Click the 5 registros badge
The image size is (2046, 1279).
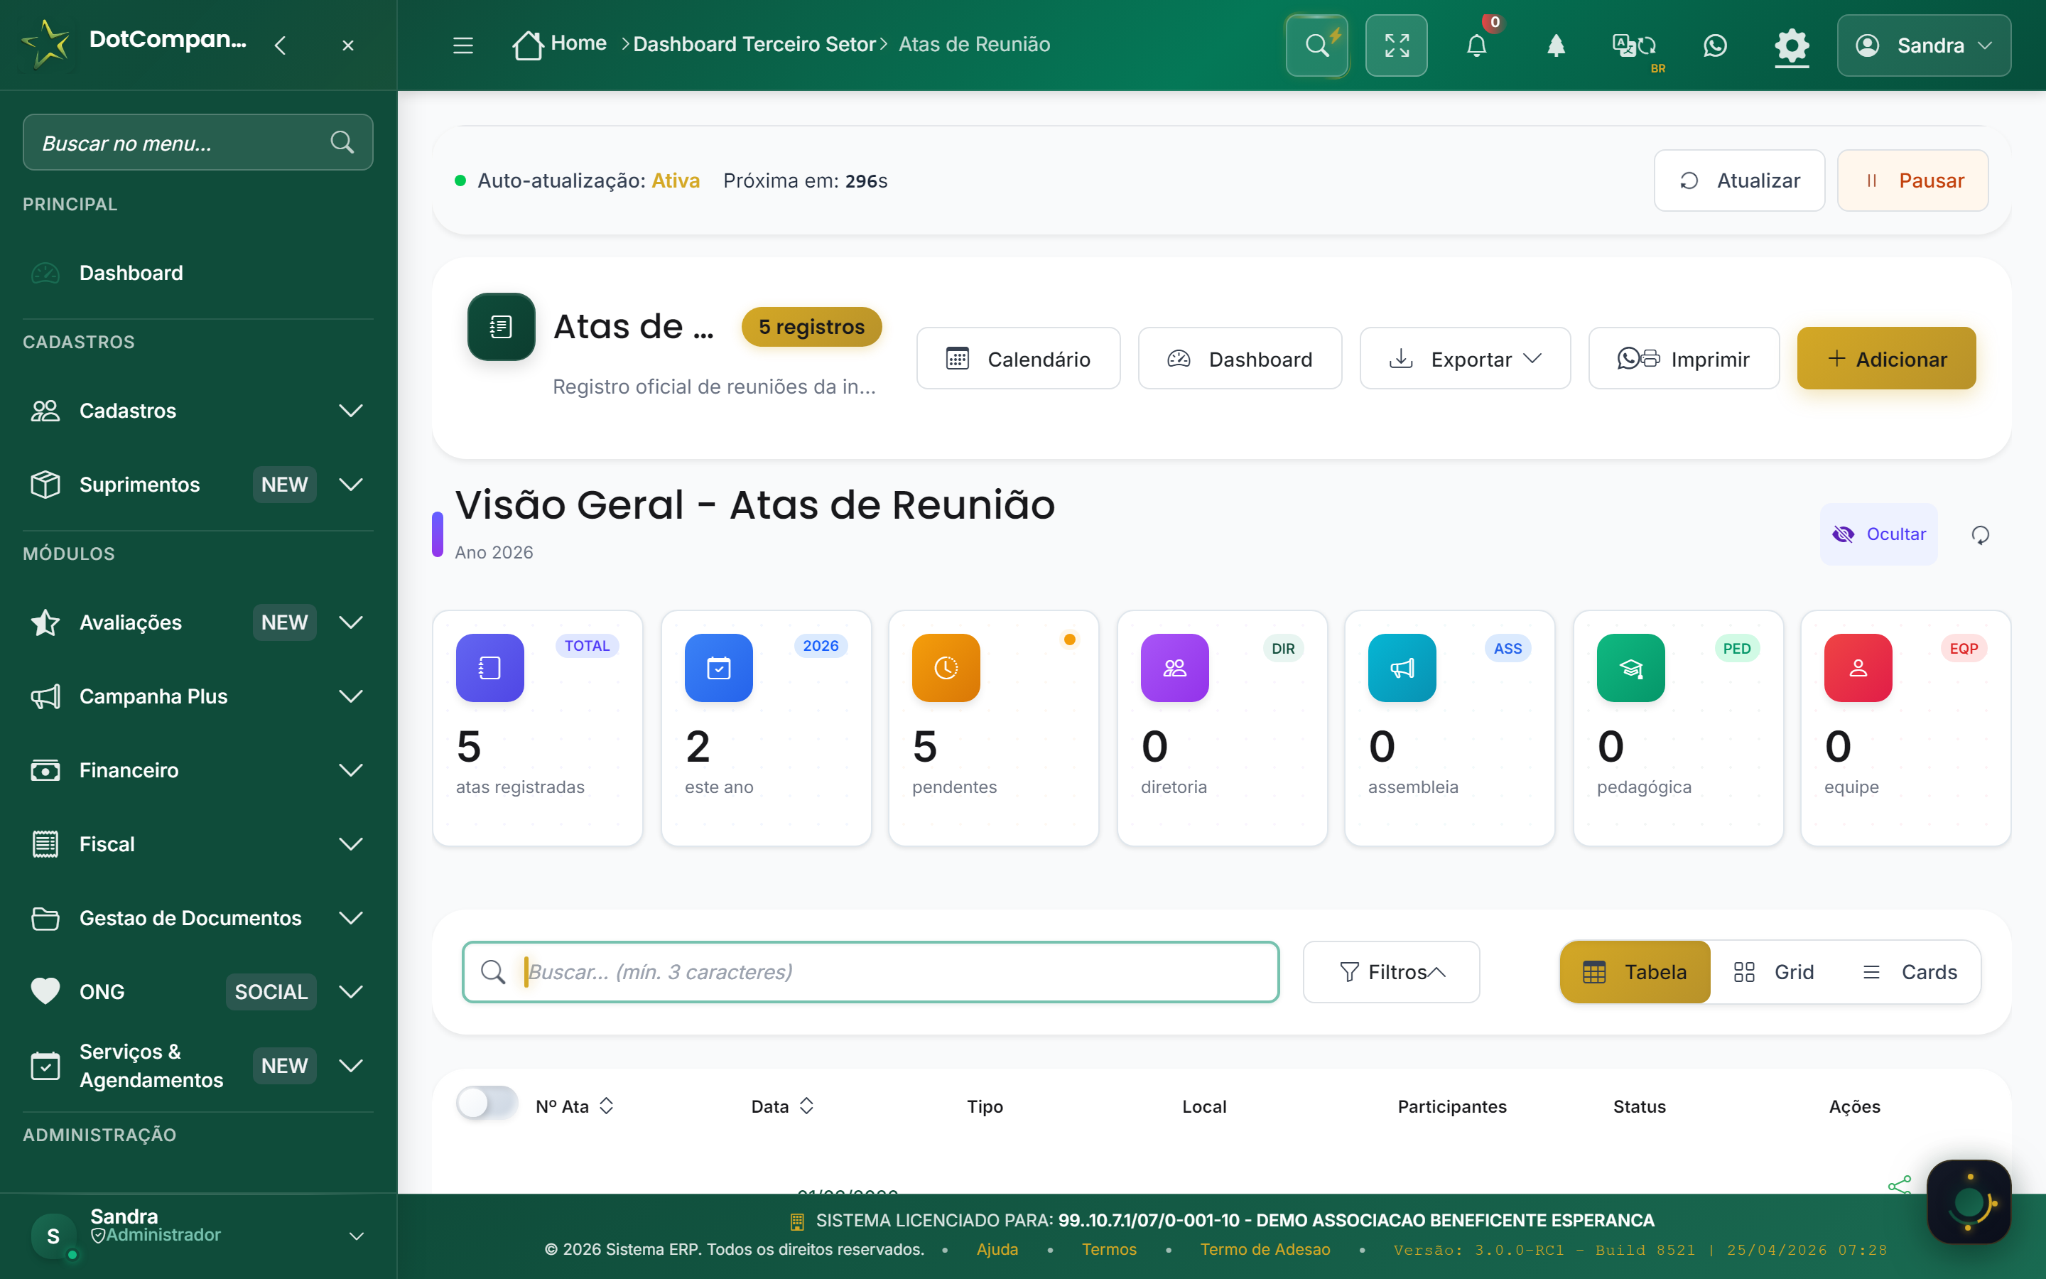[811, 327]
